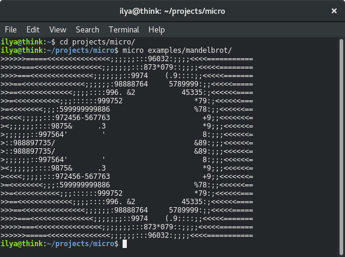The width and height of the screenshot is (345, 257).
Task: Click '972456-567763' in the upper half
Action: pyautogui.click(x=82, y=118)
